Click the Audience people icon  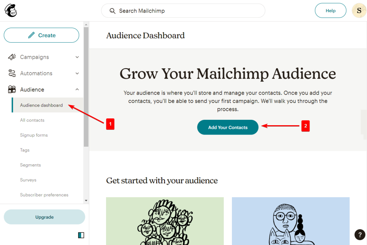click(x=12, y=89)
